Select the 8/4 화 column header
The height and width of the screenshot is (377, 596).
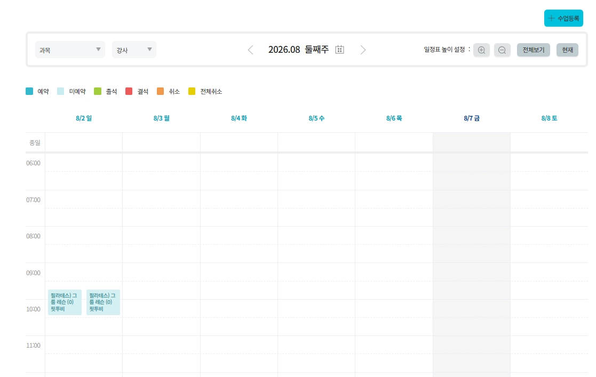click(239, 118)
